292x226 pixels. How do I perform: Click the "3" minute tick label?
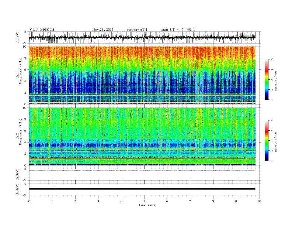click(x=98, y=201)
